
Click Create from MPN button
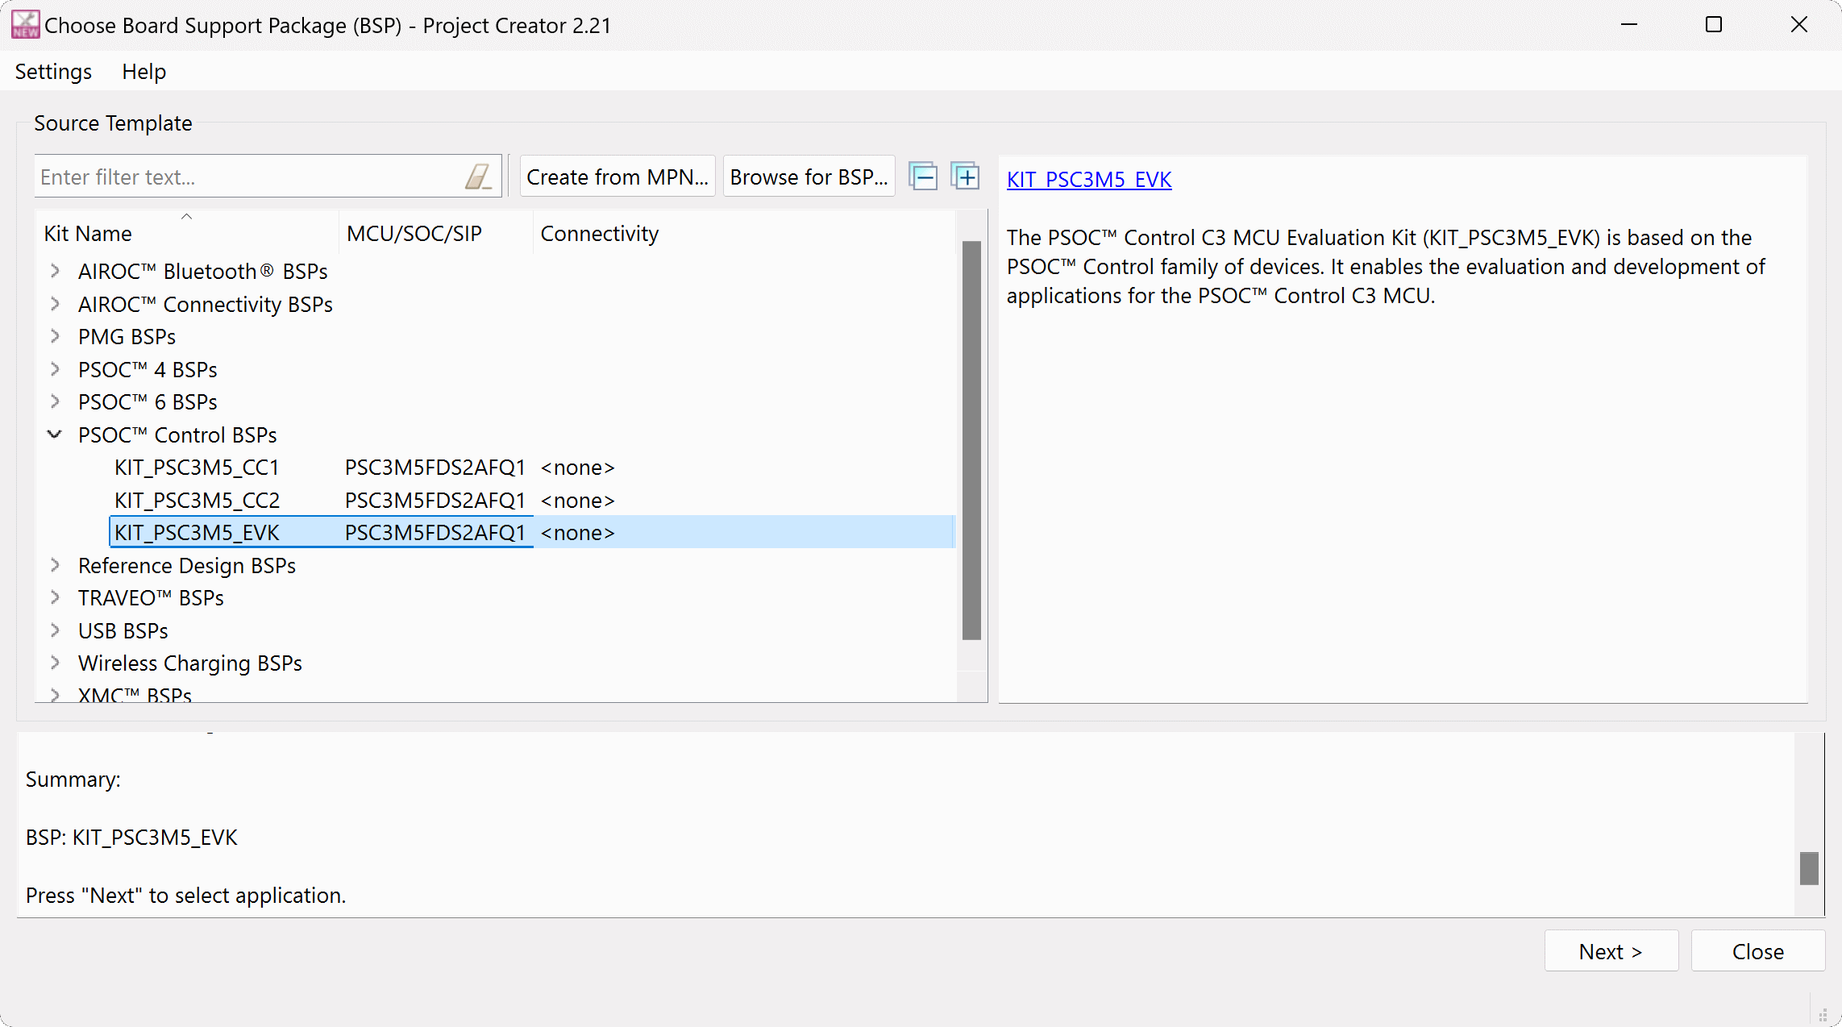617,177
